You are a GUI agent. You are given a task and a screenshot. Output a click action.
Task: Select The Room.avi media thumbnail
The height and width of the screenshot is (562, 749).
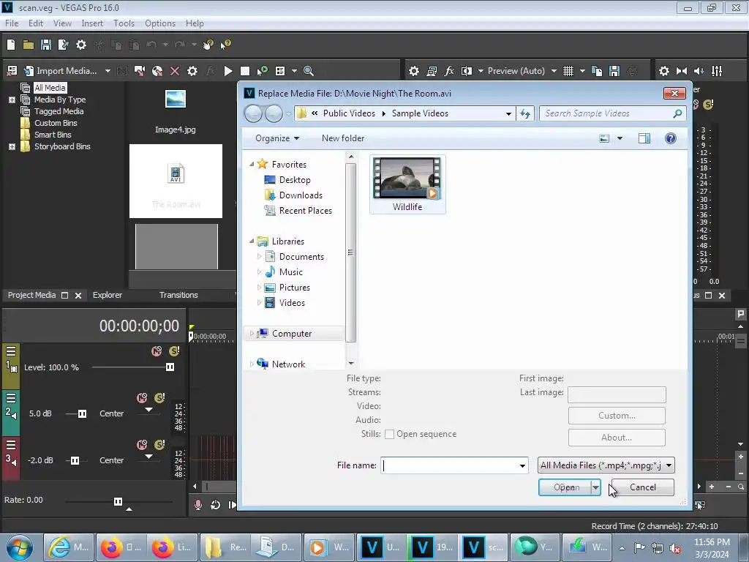pyautogui.click(x=176, y=181)
